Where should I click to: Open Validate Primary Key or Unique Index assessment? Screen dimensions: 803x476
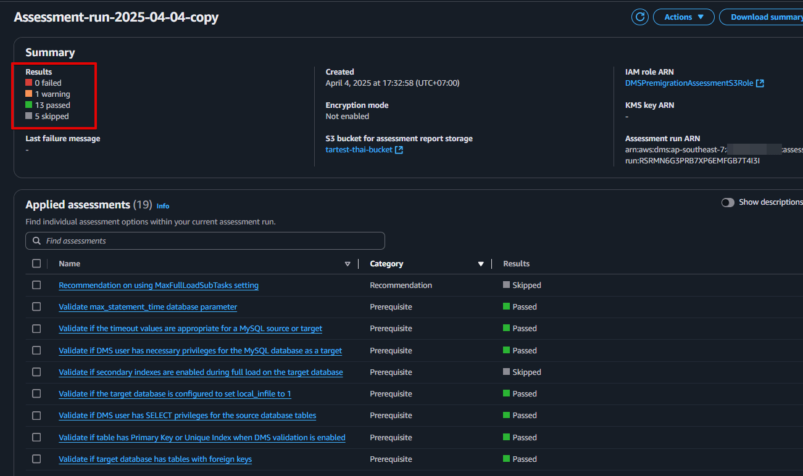[x=202, y=438]
